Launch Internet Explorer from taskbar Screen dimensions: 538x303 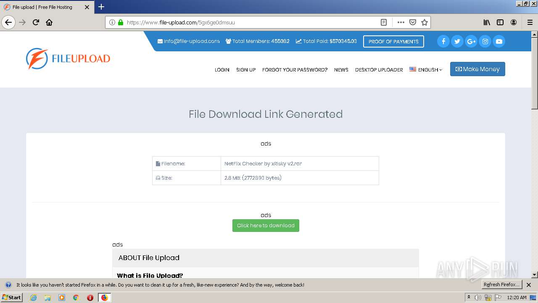[34, 298]
